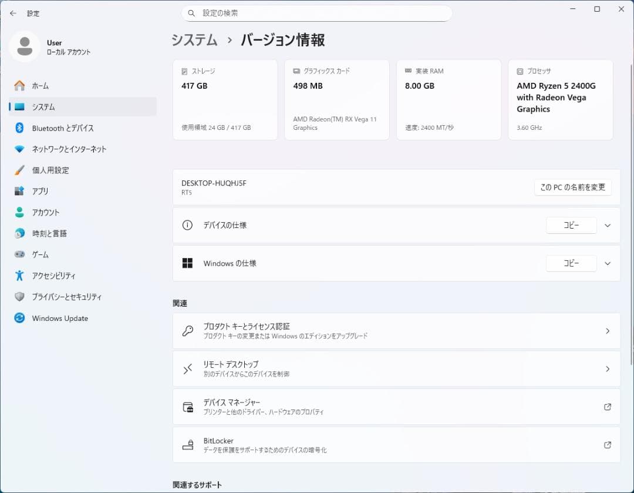634x493 pixels.
Task: Copy Windows の仕様 with コピー button
Action: 571,263
